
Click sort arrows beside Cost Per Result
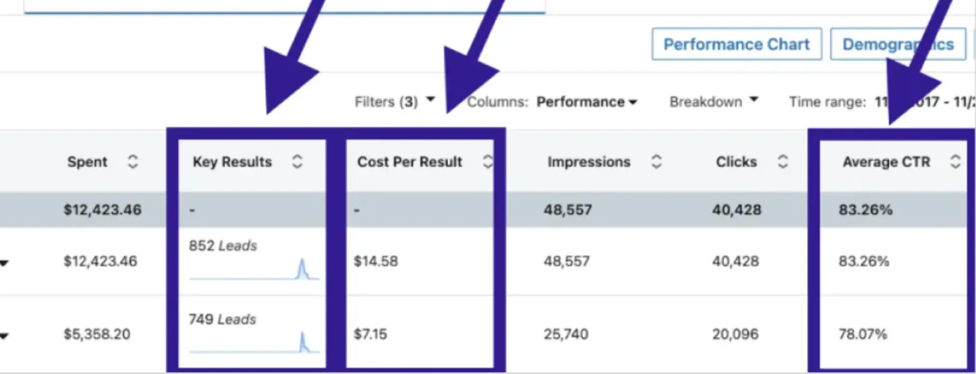tap(487, 162)
